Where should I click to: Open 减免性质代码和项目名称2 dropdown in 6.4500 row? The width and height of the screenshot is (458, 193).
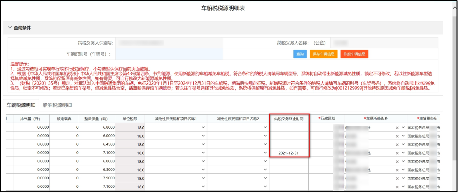tap(265, 144)
